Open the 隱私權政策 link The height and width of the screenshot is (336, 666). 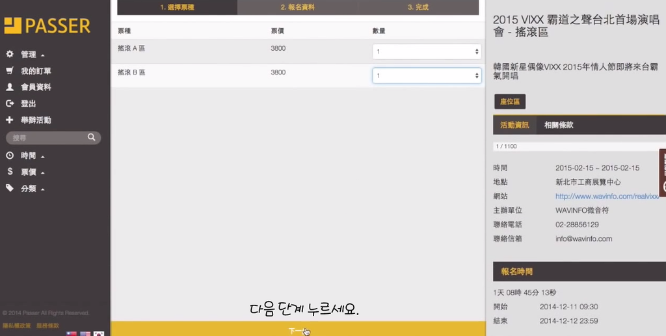click(16, 326)
